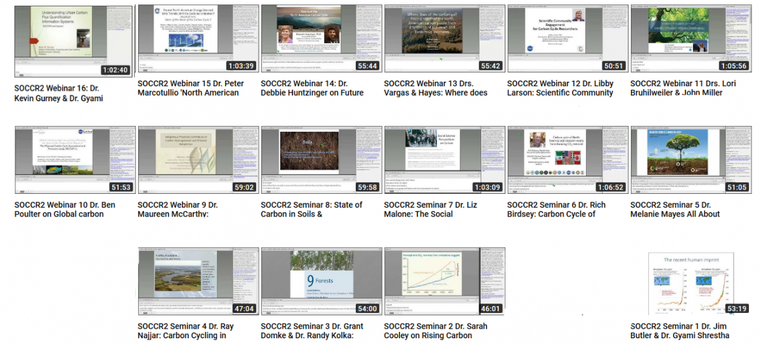Open SOCCR2 Seminar 6 Rich Birdsey thumbnail
The width and height of the screenshot is (761, 344).
pyautogui.click(x=567, y=160)
